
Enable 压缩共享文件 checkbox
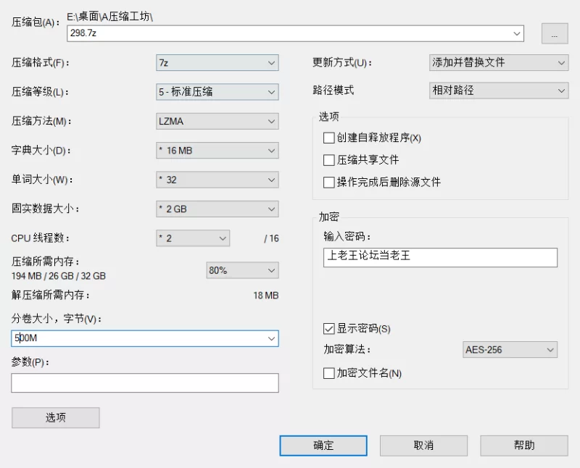click(x=329, y=160)
